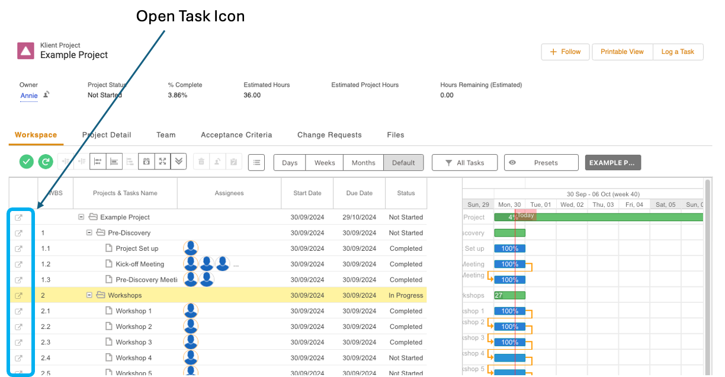The image size is (725, 377).
Task: Open the All Tasks filter dropdown
Action: (464, 163)
